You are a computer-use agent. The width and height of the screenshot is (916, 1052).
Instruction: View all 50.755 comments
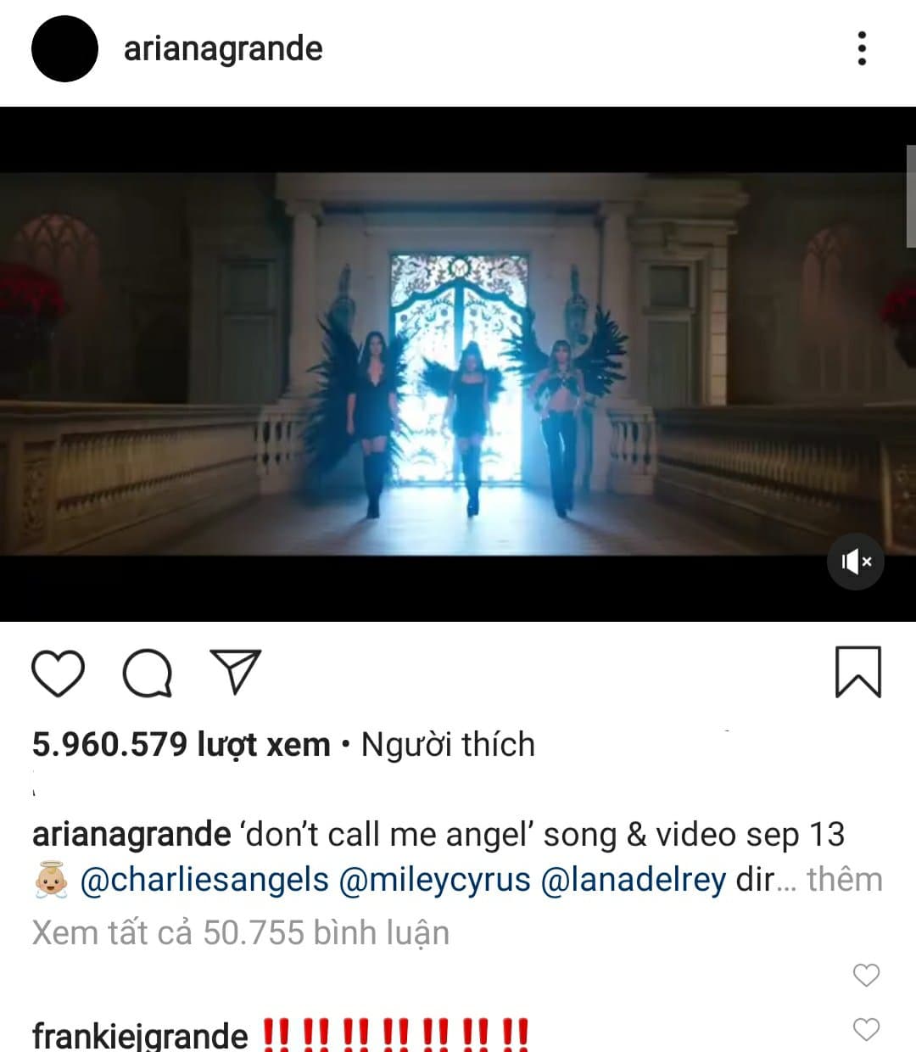click(x=241, y=932)
